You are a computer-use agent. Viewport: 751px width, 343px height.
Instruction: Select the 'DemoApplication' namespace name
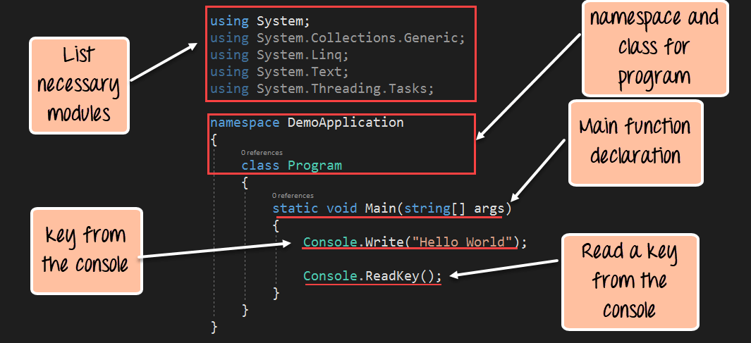pos(346,123)
